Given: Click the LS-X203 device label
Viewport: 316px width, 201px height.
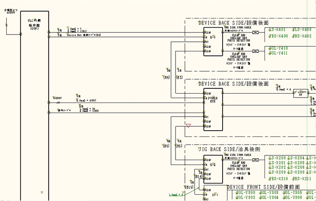Looking at the screenshot, I should pyautogui.click(x=277, y=172).
